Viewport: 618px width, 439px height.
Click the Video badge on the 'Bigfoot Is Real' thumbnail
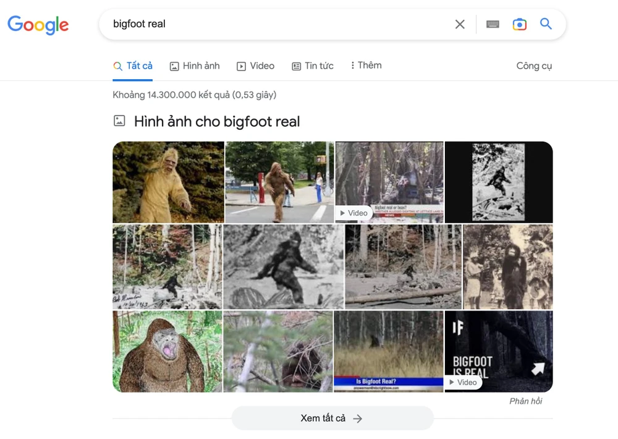(x=463, y=382)
